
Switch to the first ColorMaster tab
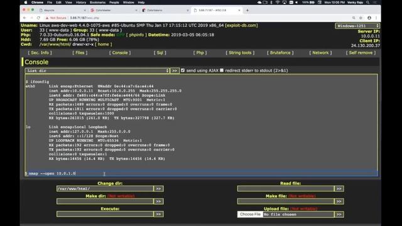pyautogui.click(x=114, y=10)
